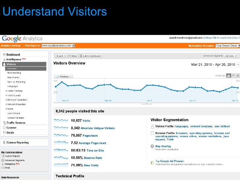The width and height of the screenshot is (240, 180).
Task: Open languages under Visitors Profile
Action: point(181,126)
